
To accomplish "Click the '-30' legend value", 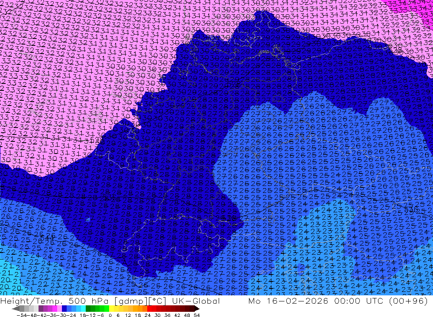I will [x=61, y=315].
